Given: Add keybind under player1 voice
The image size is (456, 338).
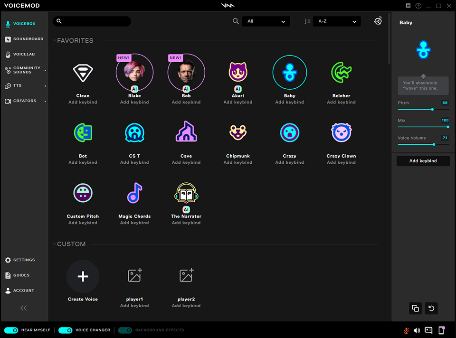Looking at the screenshot, I should click(x=134, y=306).
